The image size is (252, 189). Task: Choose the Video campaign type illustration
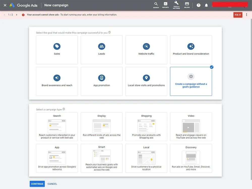[191, 126]
